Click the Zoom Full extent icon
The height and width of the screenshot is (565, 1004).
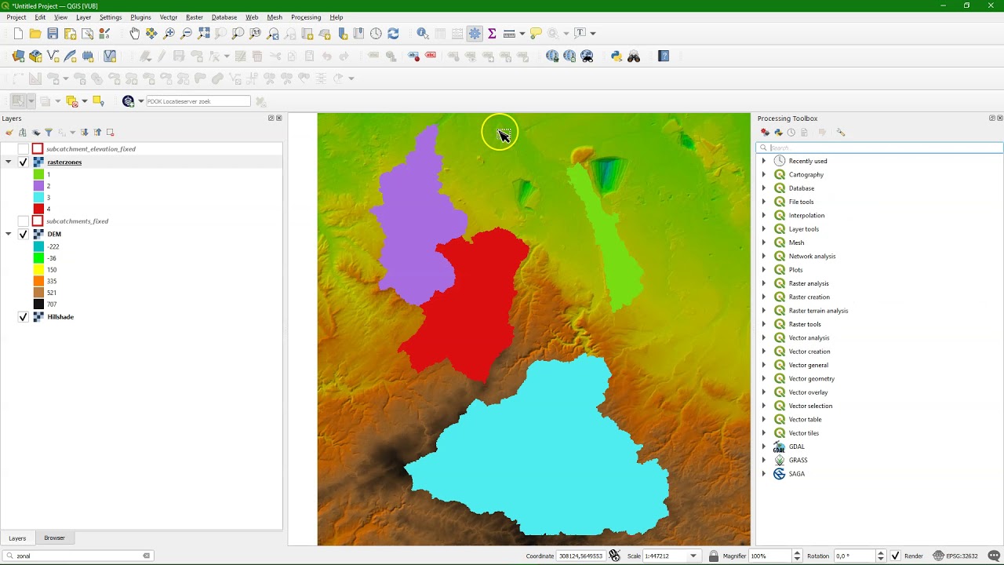pyautogui.click(x=204, y=34)
